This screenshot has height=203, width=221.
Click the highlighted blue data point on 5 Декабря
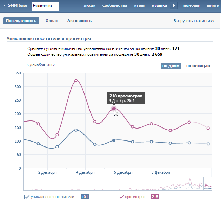tap(114, 140)
